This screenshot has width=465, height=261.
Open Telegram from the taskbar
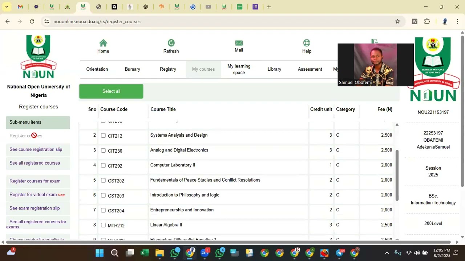click(340, 253)
